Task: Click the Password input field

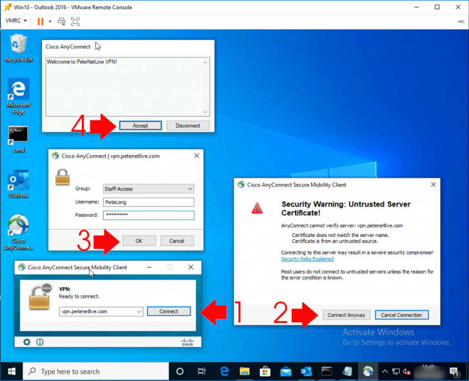Action: [148, 215]
